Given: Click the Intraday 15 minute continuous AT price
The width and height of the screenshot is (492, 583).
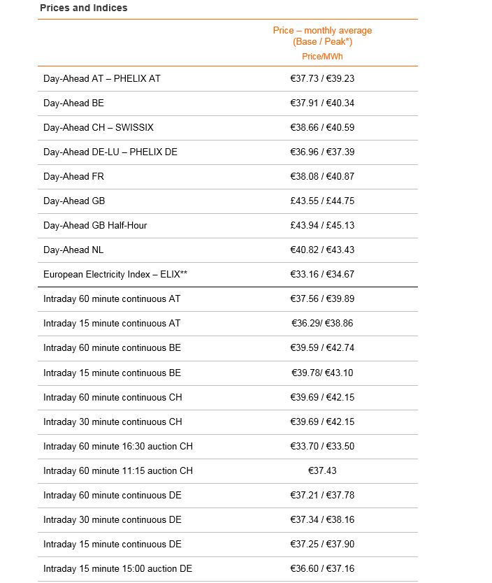Looking at the screenshot, I should pyautogui.click(x=322, y=323).
